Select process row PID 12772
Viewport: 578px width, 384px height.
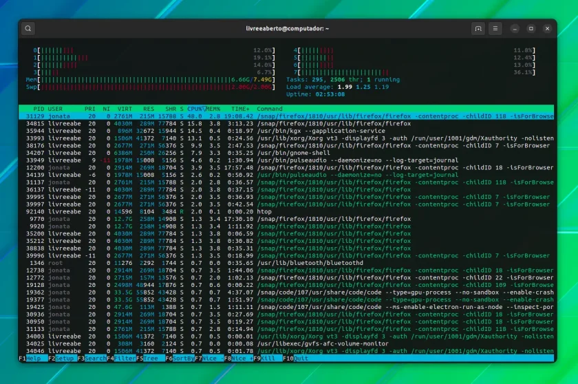pyautogui.click(x=286, y=277)
